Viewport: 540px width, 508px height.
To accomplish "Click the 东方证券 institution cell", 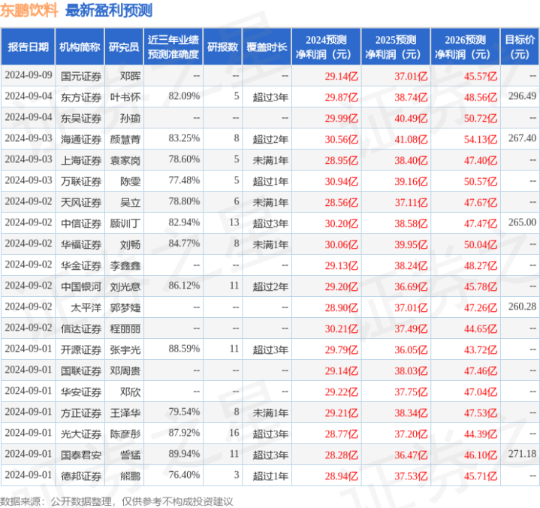I will [81, 97].
